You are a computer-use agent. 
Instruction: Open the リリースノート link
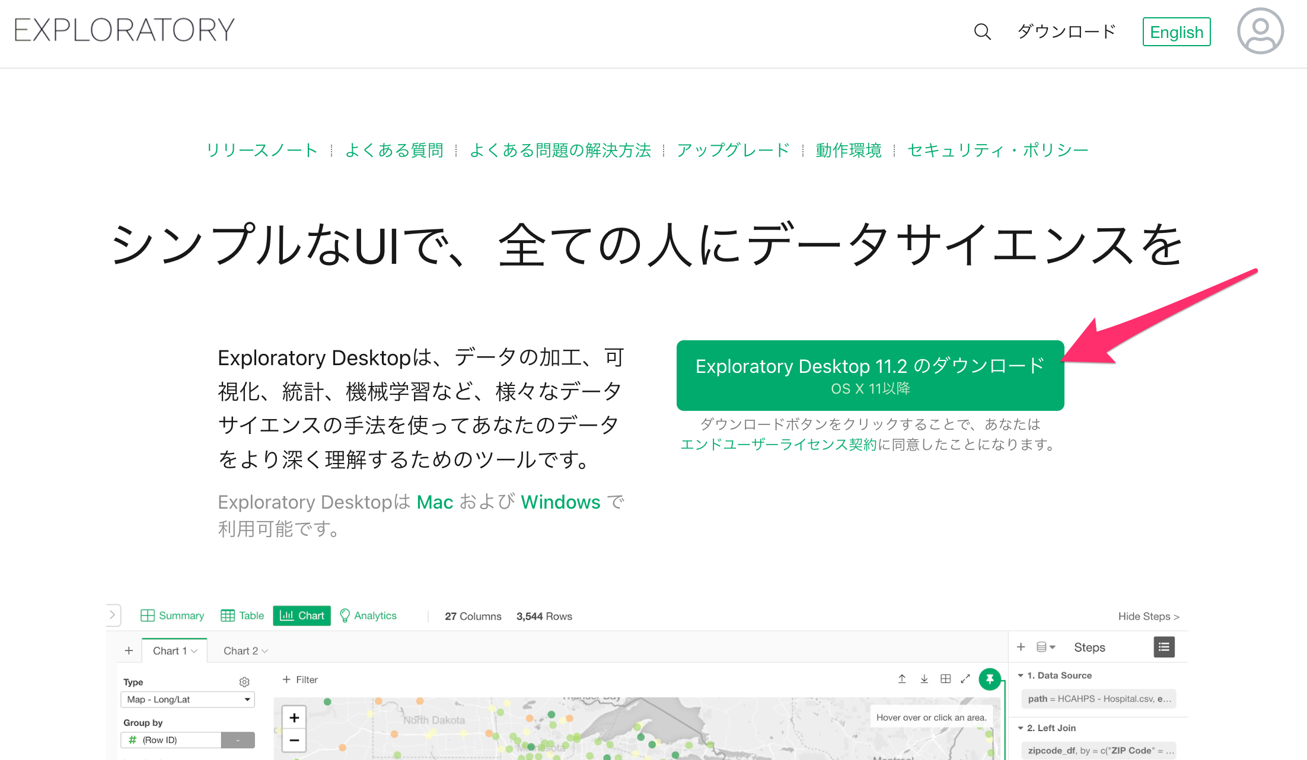point(262,150)
